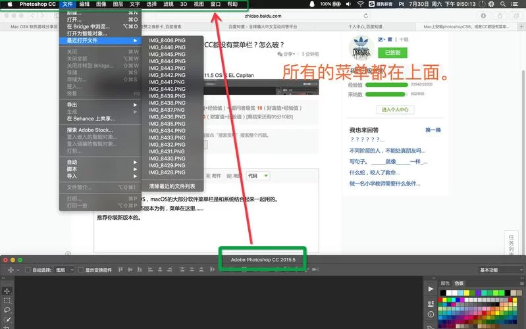Click the align horizontal centers icon
Screen dimensions: 526x329
click(x=160, y=269)
